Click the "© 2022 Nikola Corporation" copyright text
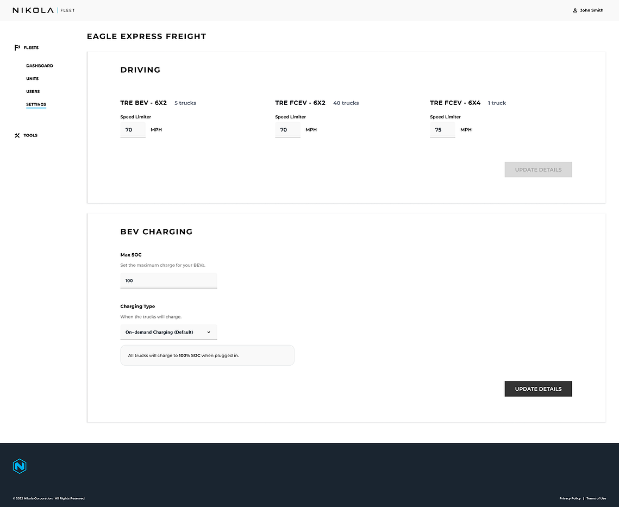 tap(49, 498)
